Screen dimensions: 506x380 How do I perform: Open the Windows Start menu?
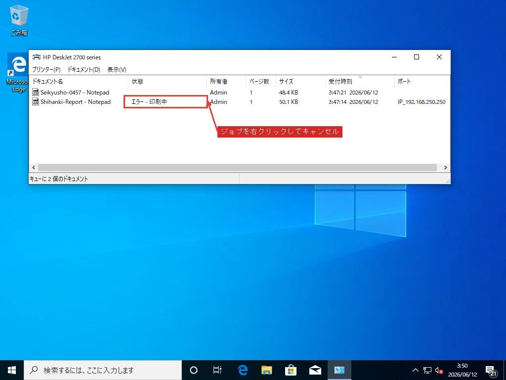click(12, 370)
